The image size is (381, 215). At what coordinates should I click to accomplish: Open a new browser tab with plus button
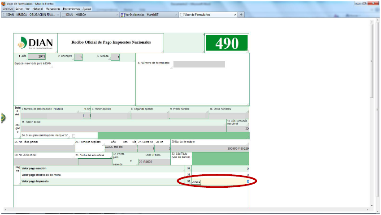(241, 15)
